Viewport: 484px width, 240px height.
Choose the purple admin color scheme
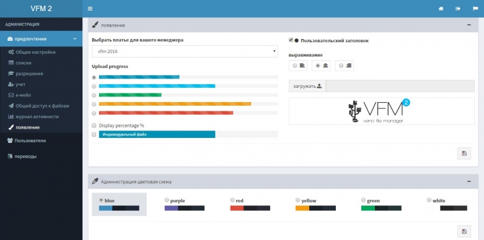click(167, 200)
